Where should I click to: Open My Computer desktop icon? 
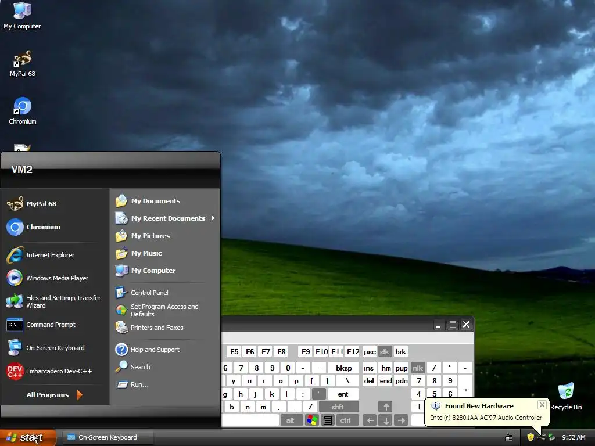point(22,16)
